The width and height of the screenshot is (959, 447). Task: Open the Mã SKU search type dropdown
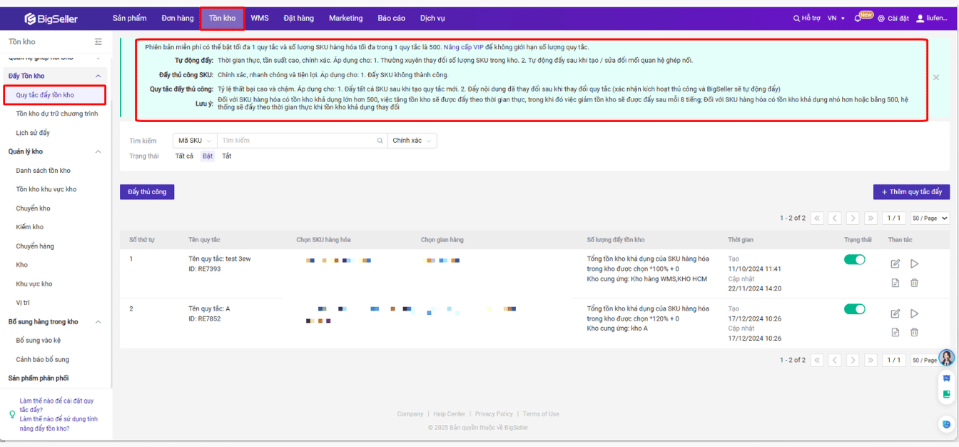tap(195, 141)
